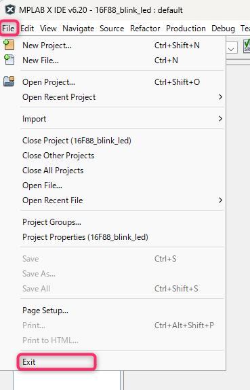
Task: Expand the Open Recent File submenu arrow
Action: 220,200
